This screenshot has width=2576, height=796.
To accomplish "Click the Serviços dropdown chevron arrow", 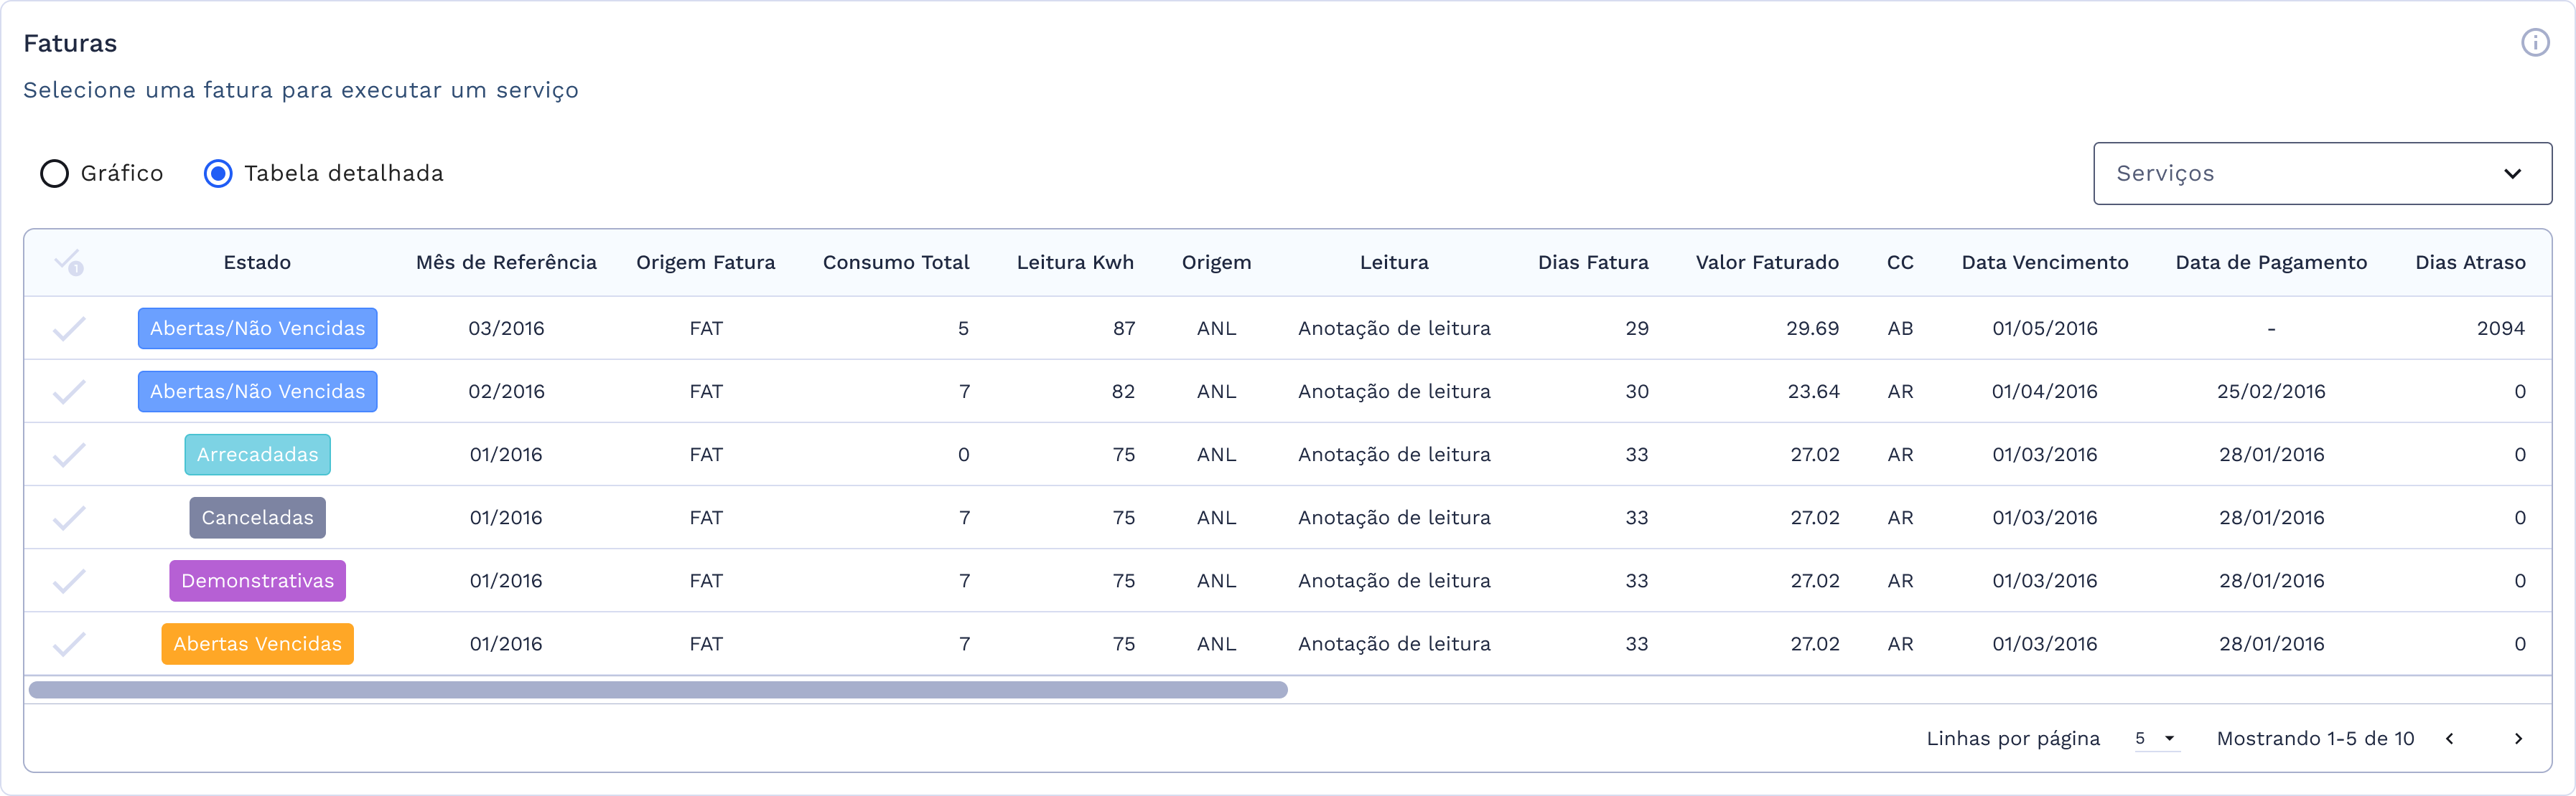I will coord(2512,174).
